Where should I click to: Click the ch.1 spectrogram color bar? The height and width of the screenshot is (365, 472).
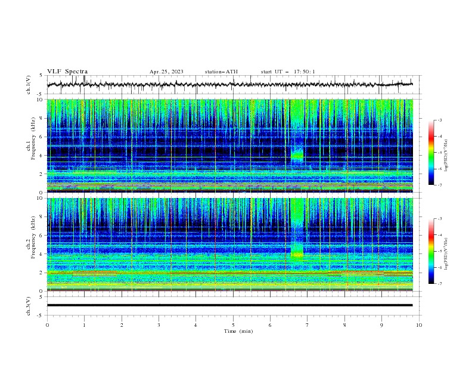coord(431,153)
